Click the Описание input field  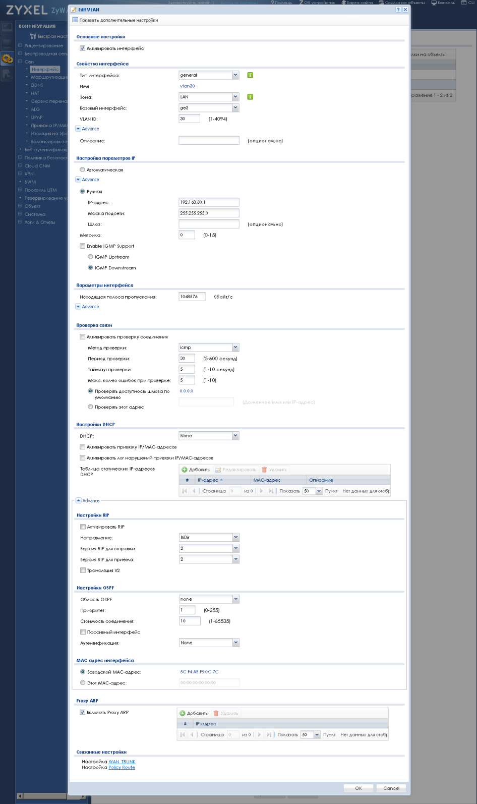[x=209, y=141]
